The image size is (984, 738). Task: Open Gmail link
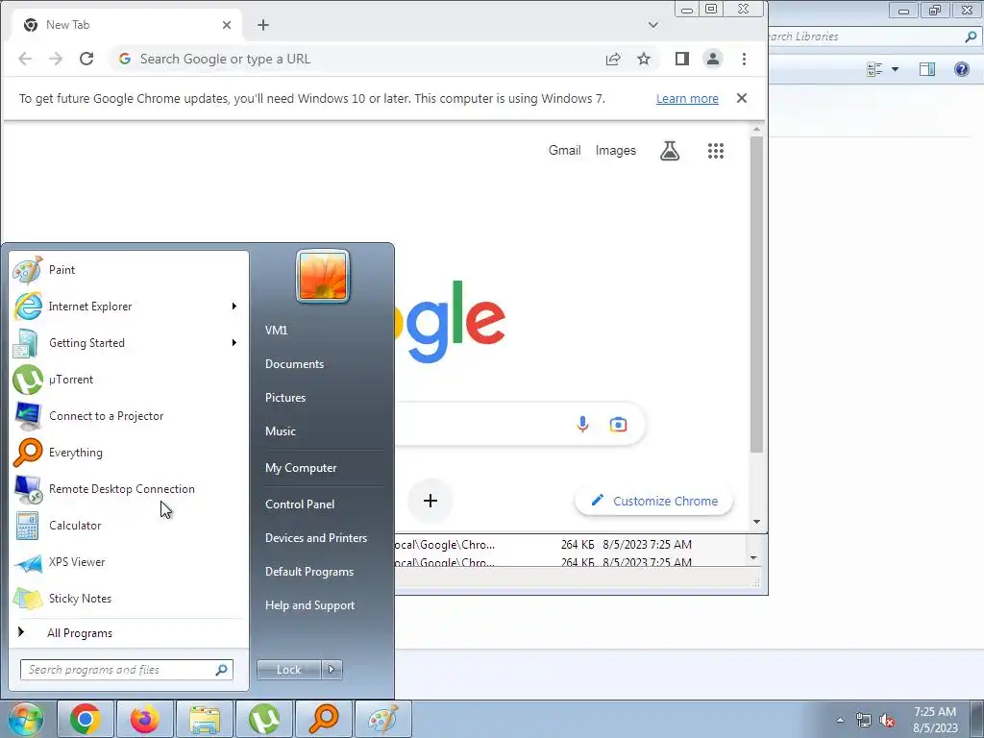tap(565, 151)
